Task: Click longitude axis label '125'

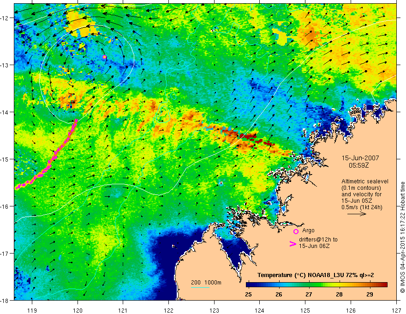Action: (305, 310)
